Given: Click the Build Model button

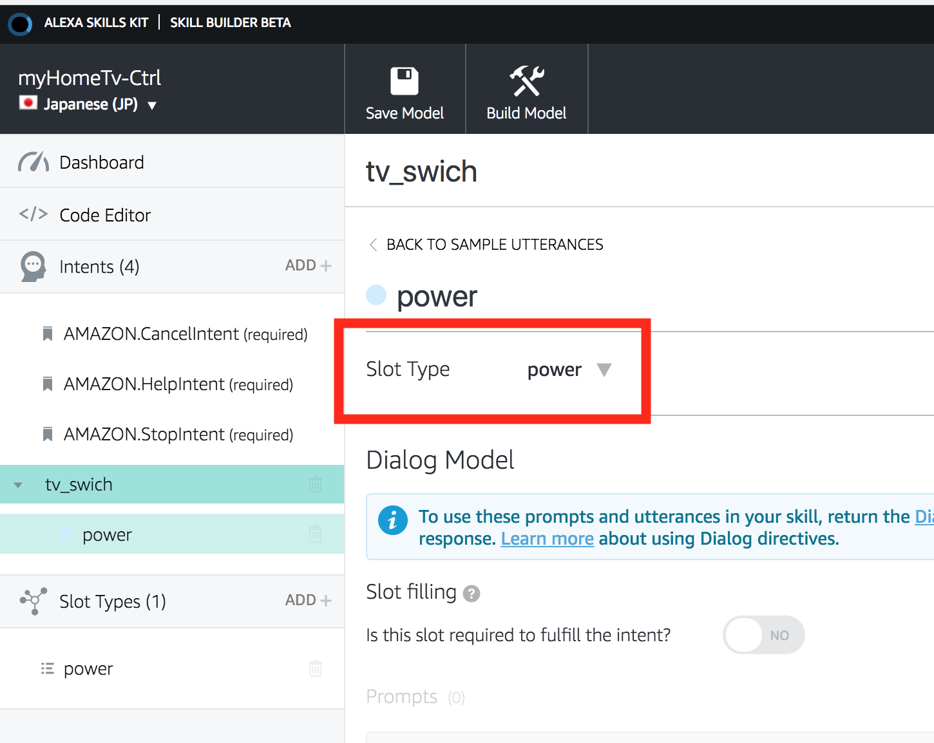Looking at the screenshot, I should pyautogui.click(x=527, y=89).
